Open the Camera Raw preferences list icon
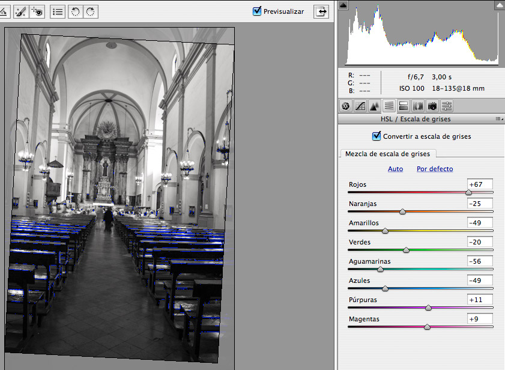The height and width of the screenshot is (370, 505). click(x=58, y=12)
